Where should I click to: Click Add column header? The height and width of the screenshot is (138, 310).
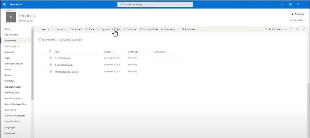(x=160, y=52)
